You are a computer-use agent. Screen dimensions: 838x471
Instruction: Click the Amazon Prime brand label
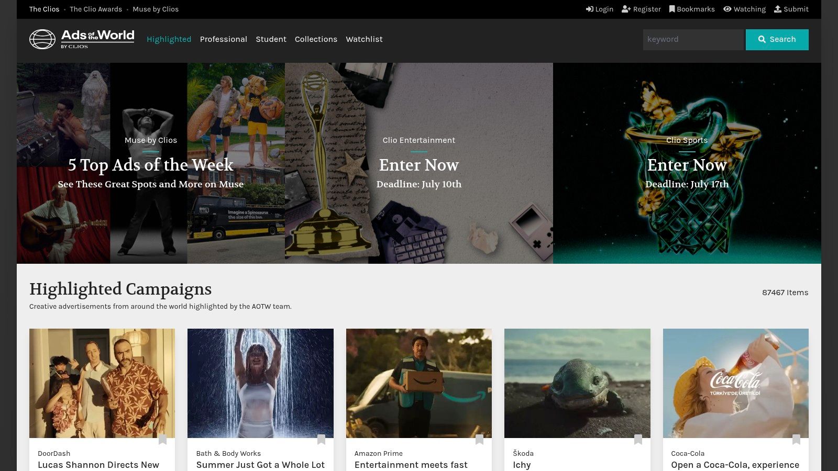[379, 453]
